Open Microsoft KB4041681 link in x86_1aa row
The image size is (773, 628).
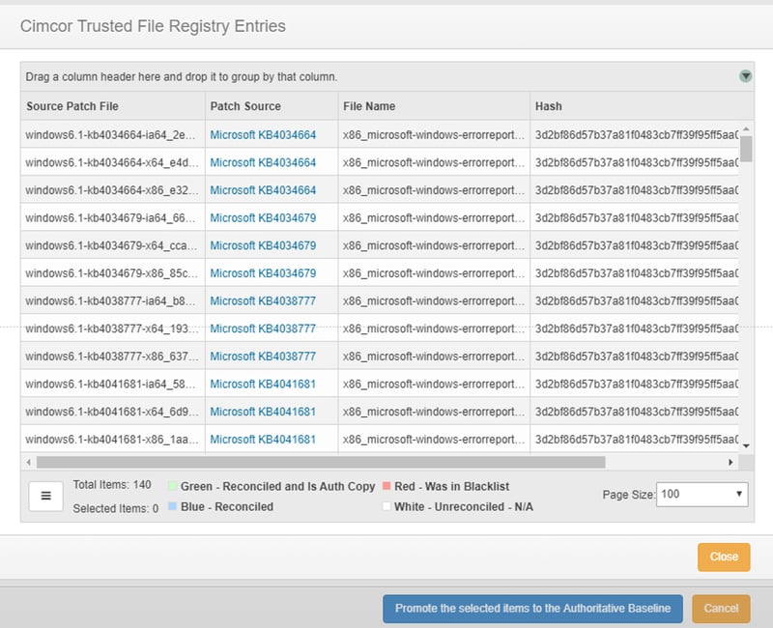[263, 440]
